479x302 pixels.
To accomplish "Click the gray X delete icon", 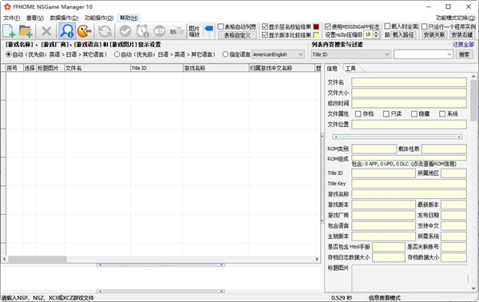I will 46,31.
